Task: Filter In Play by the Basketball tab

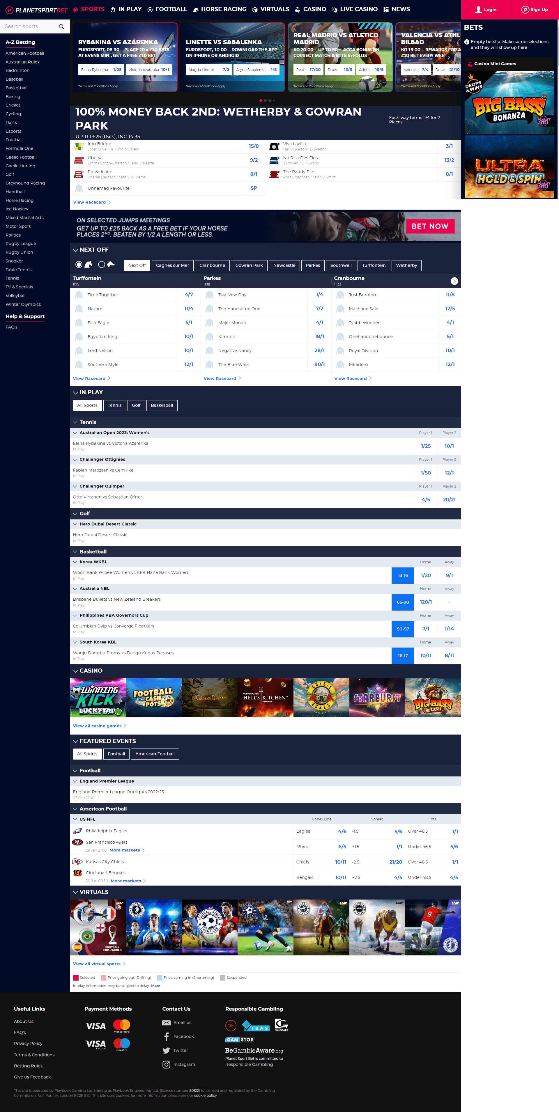Action: [x=162, y=405]
